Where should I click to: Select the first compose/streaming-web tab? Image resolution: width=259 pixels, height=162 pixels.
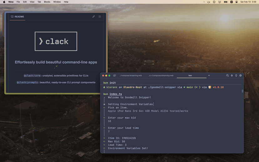[131, 75]
